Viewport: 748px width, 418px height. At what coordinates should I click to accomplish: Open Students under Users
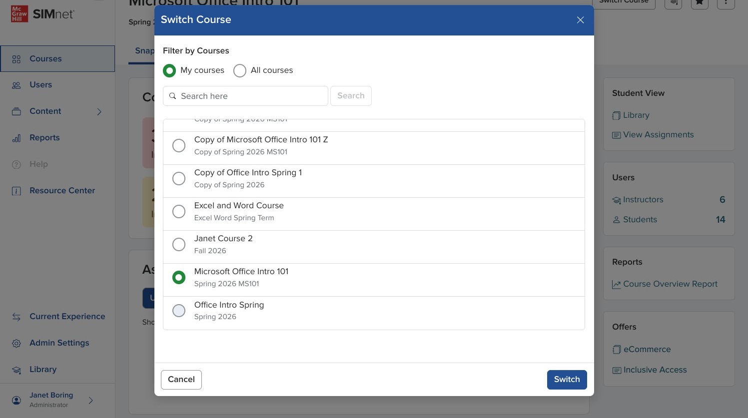pyautogui.click(x=640, y=220)
